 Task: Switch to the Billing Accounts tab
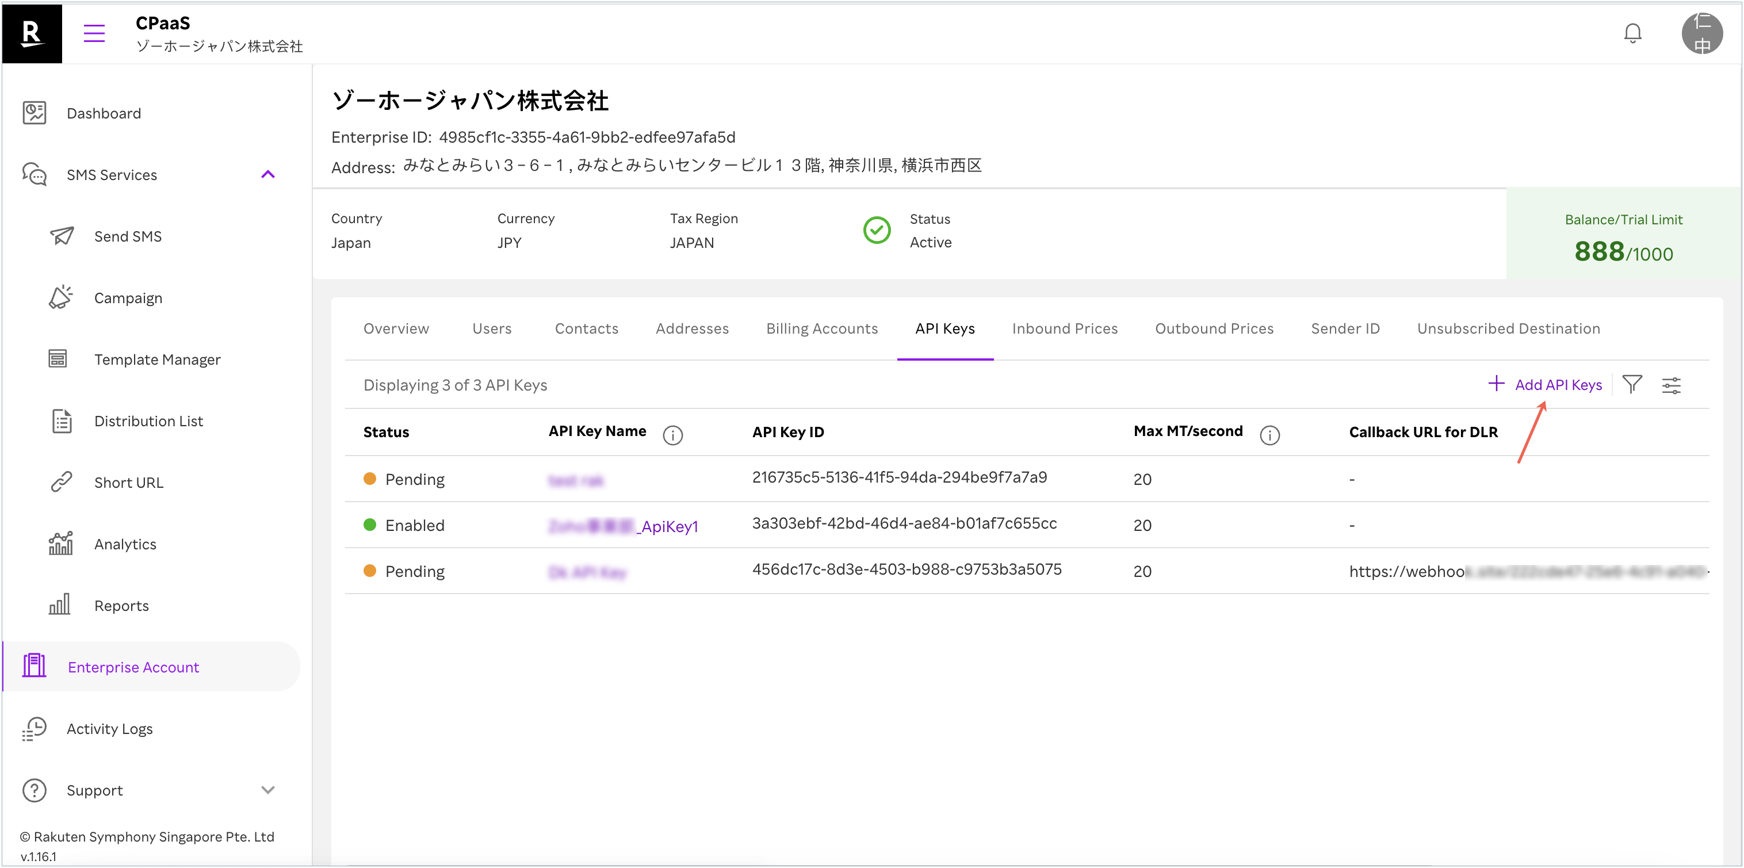pyautogui.click(x=822, y=328)
